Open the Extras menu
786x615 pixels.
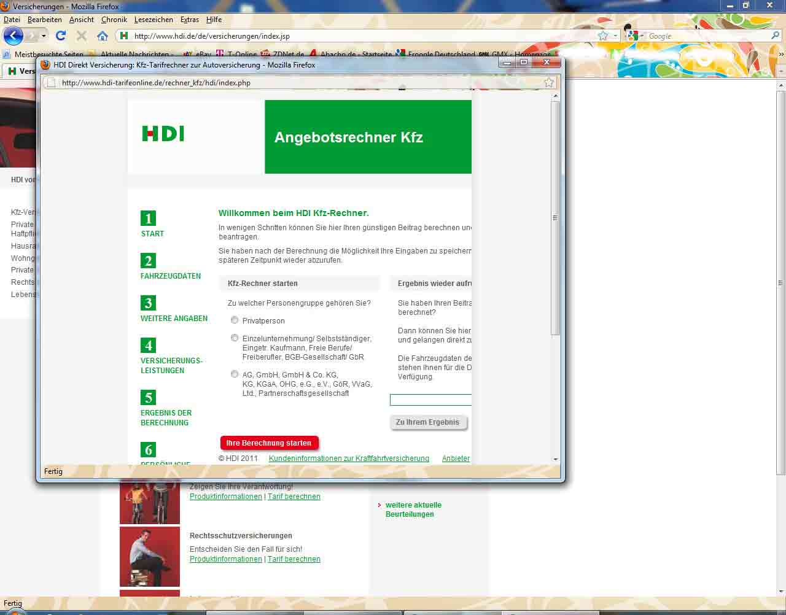pos(190,20)
